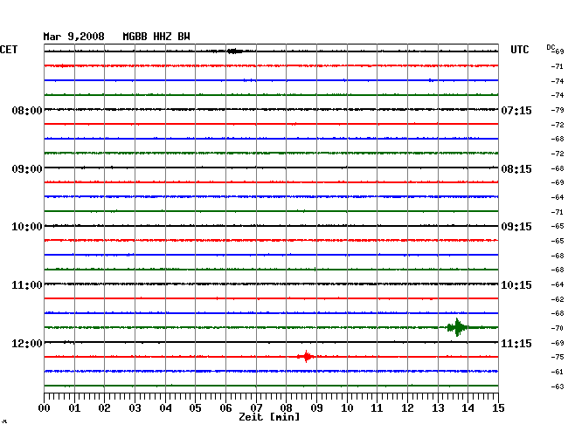This screenshot has height=431, width=568.
Task: Click the "CET" column header
Action: pos(9,50)
